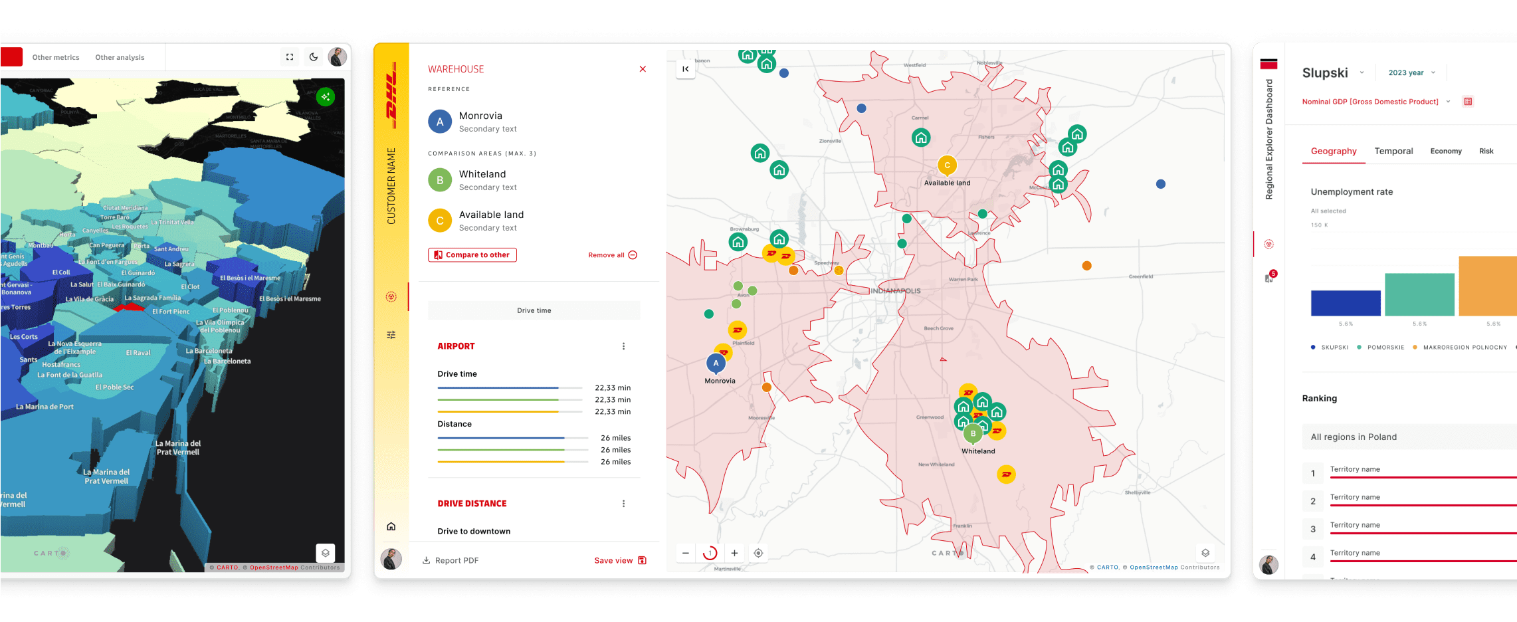The width and height of the screenshot is (1517, 622).
Task: Open the data table icon next to Nominal GDP
Action: coord(1468,101)
